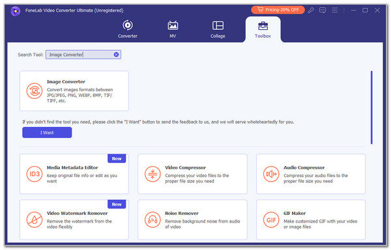Click 'Compress your audio files' description
This screenshot has height=250, width=391.
(x=315, y=178)
